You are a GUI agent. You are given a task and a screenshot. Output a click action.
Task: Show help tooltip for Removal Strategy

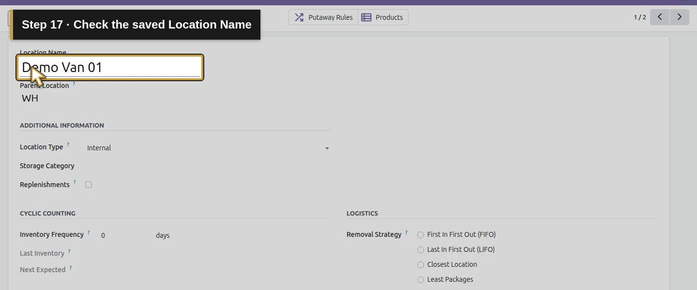[407, 232]
